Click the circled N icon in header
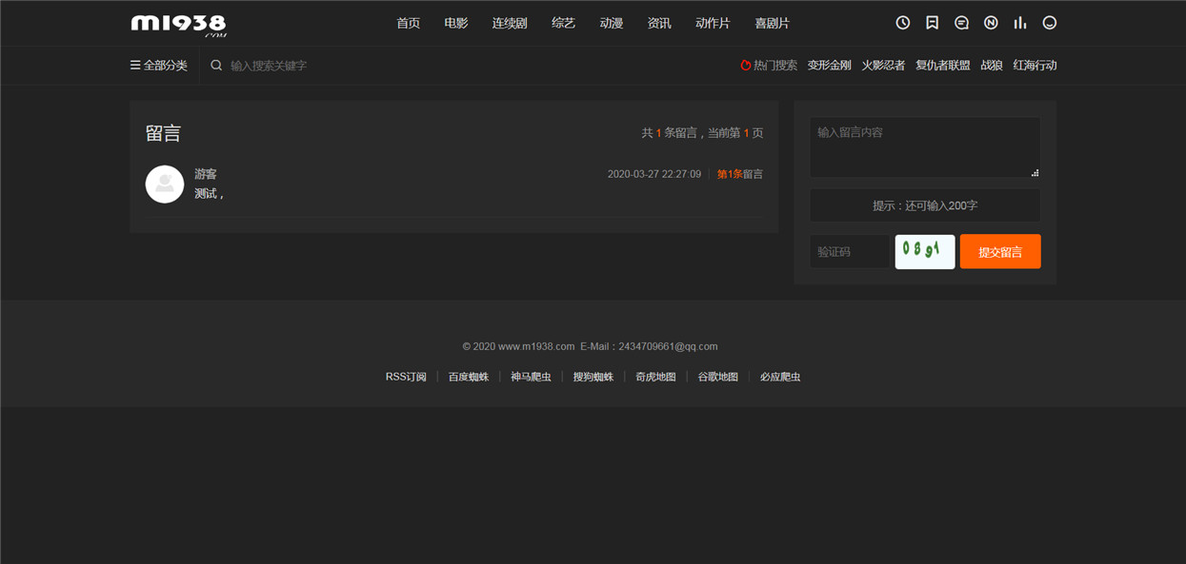This screenshot has height=564, width=1186. point(991,23)
